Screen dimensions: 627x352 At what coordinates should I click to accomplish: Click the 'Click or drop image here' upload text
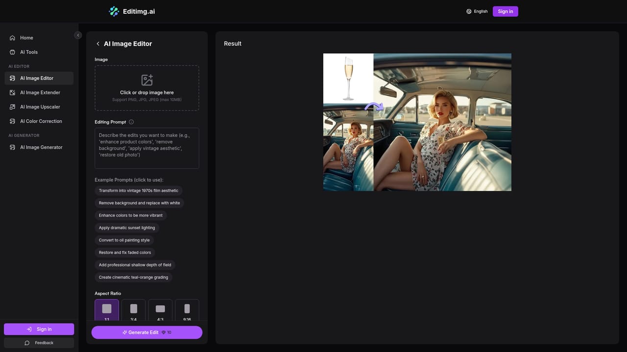pos(147,92)
